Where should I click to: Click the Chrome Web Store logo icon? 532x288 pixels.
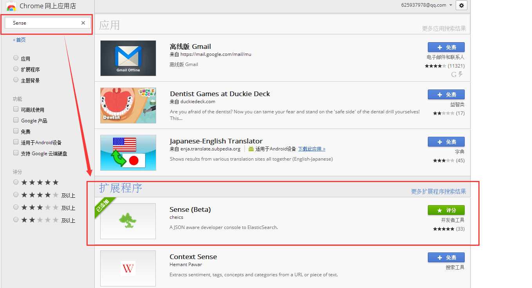[11, 6]
